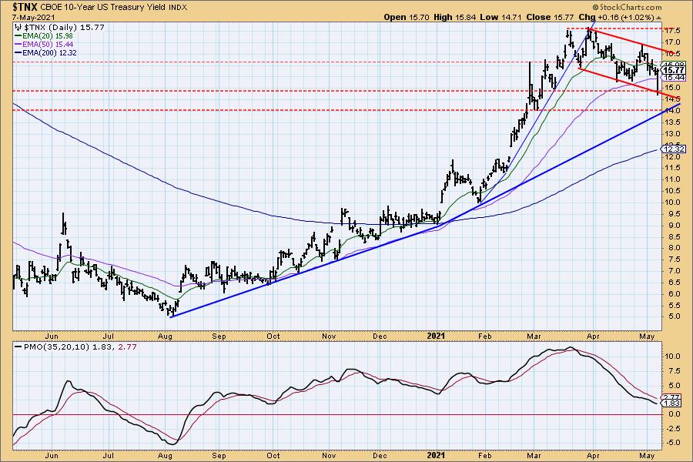Viewport: 693px width, 462px height.
Task: Click the black PMO legend line swatch
Action: 18,347
